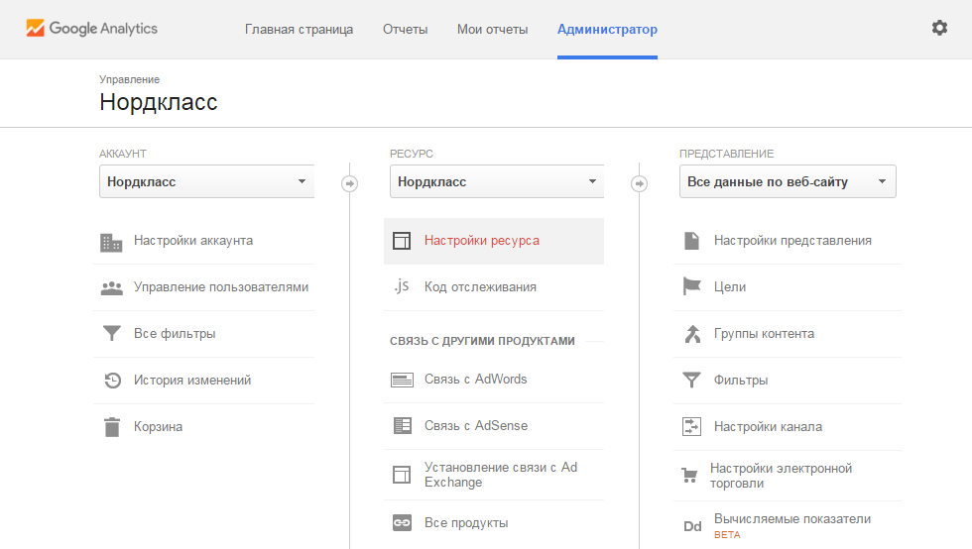Viewport: 972px width, 549px height.
Task: Open Управление пользователями
Action: pyautogui.click(x=221, y=287)
